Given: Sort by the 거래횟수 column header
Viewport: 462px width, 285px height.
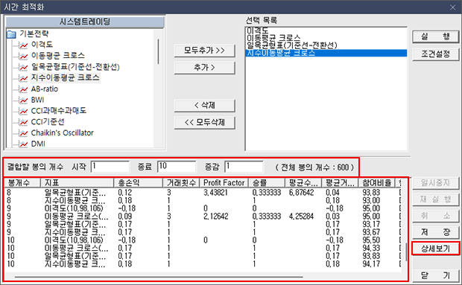Looking at the screenshot, I should [x=181, y=182].
